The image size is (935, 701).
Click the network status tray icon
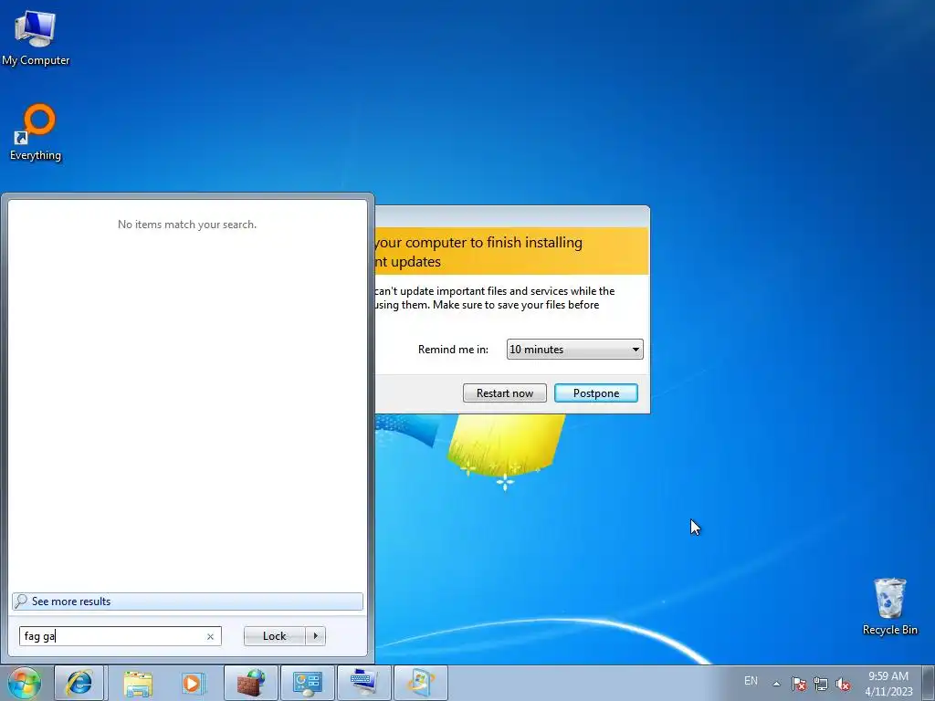[821, 684]
